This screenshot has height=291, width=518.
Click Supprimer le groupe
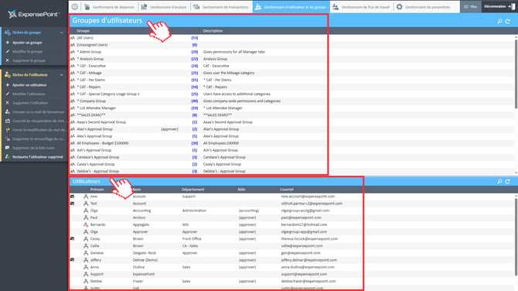click(x=29, y=61)
